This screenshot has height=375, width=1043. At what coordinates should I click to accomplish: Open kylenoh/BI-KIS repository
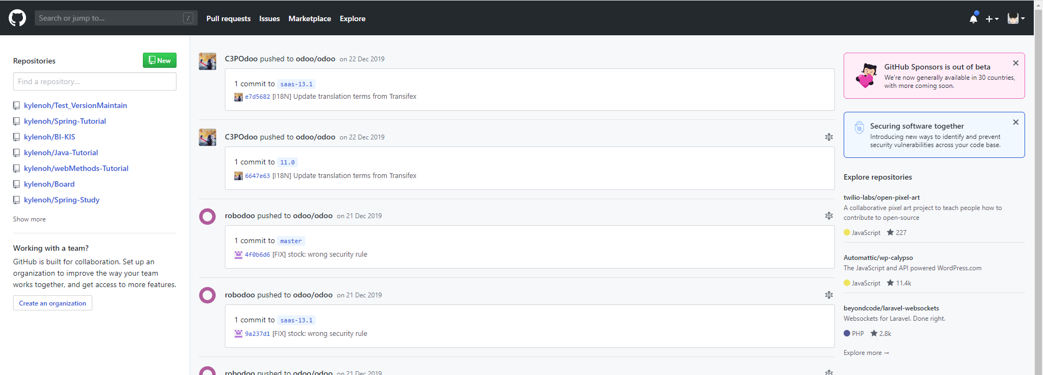click(x=49, y=137)
